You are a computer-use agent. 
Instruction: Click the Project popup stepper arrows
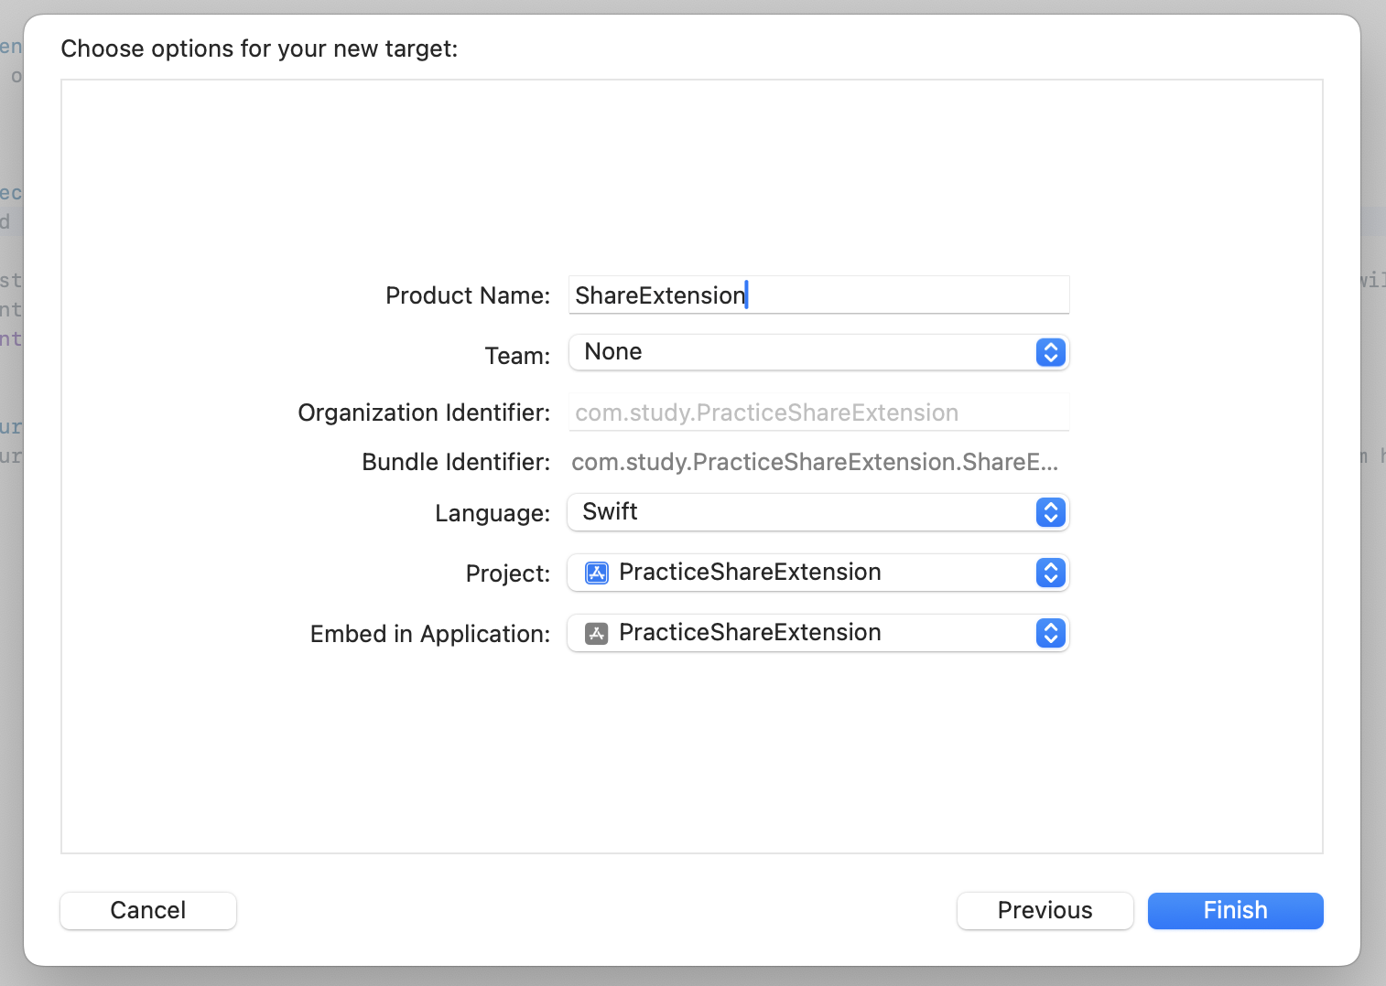click(1050, 573)
